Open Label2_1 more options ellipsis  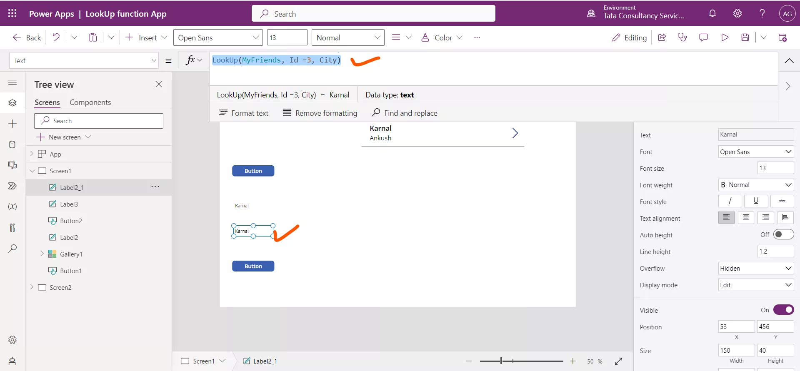pos(155,187)
